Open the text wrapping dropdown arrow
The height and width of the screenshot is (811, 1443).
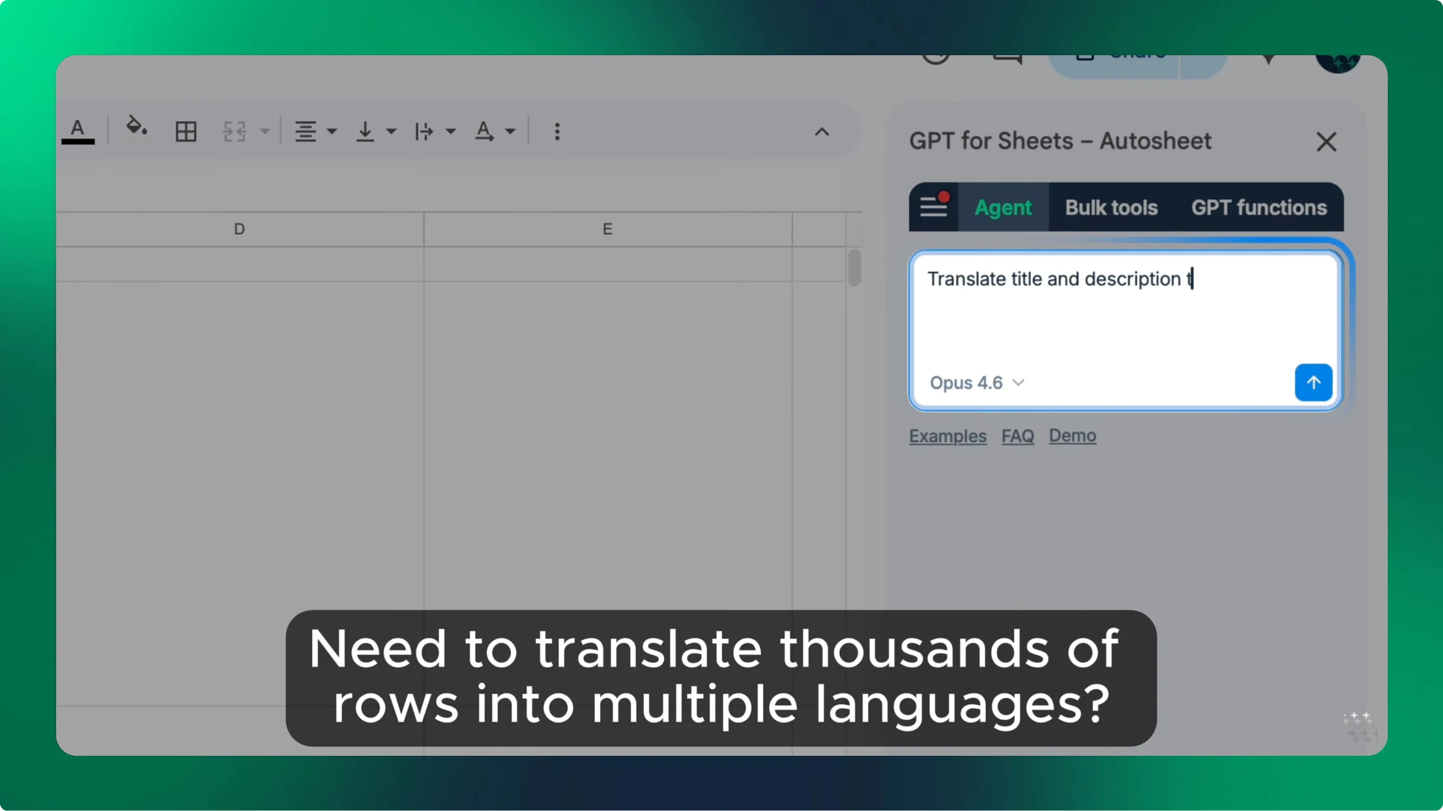click(x=450, y=132)
